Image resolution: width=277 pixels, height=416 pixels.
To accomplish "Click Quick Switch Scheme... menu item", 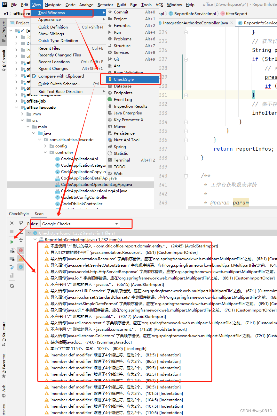I will point(68,84).
